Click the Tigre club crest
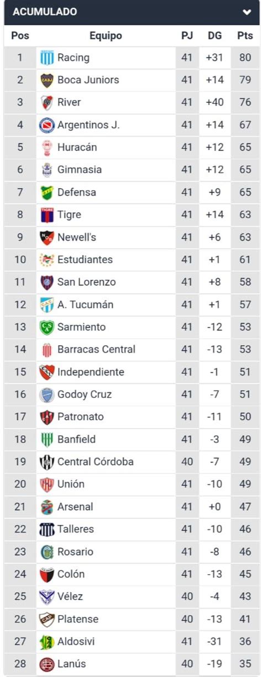Screen dimensions: 262x677 (x=47, y=215)
